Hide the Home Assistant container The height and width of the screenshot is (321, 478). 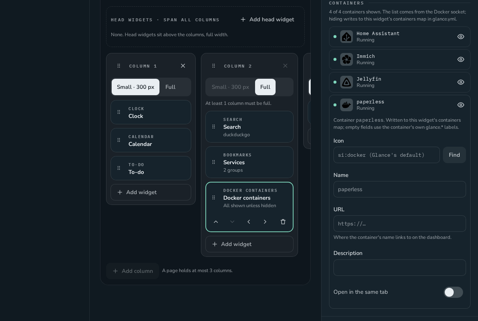click(461, 37)
